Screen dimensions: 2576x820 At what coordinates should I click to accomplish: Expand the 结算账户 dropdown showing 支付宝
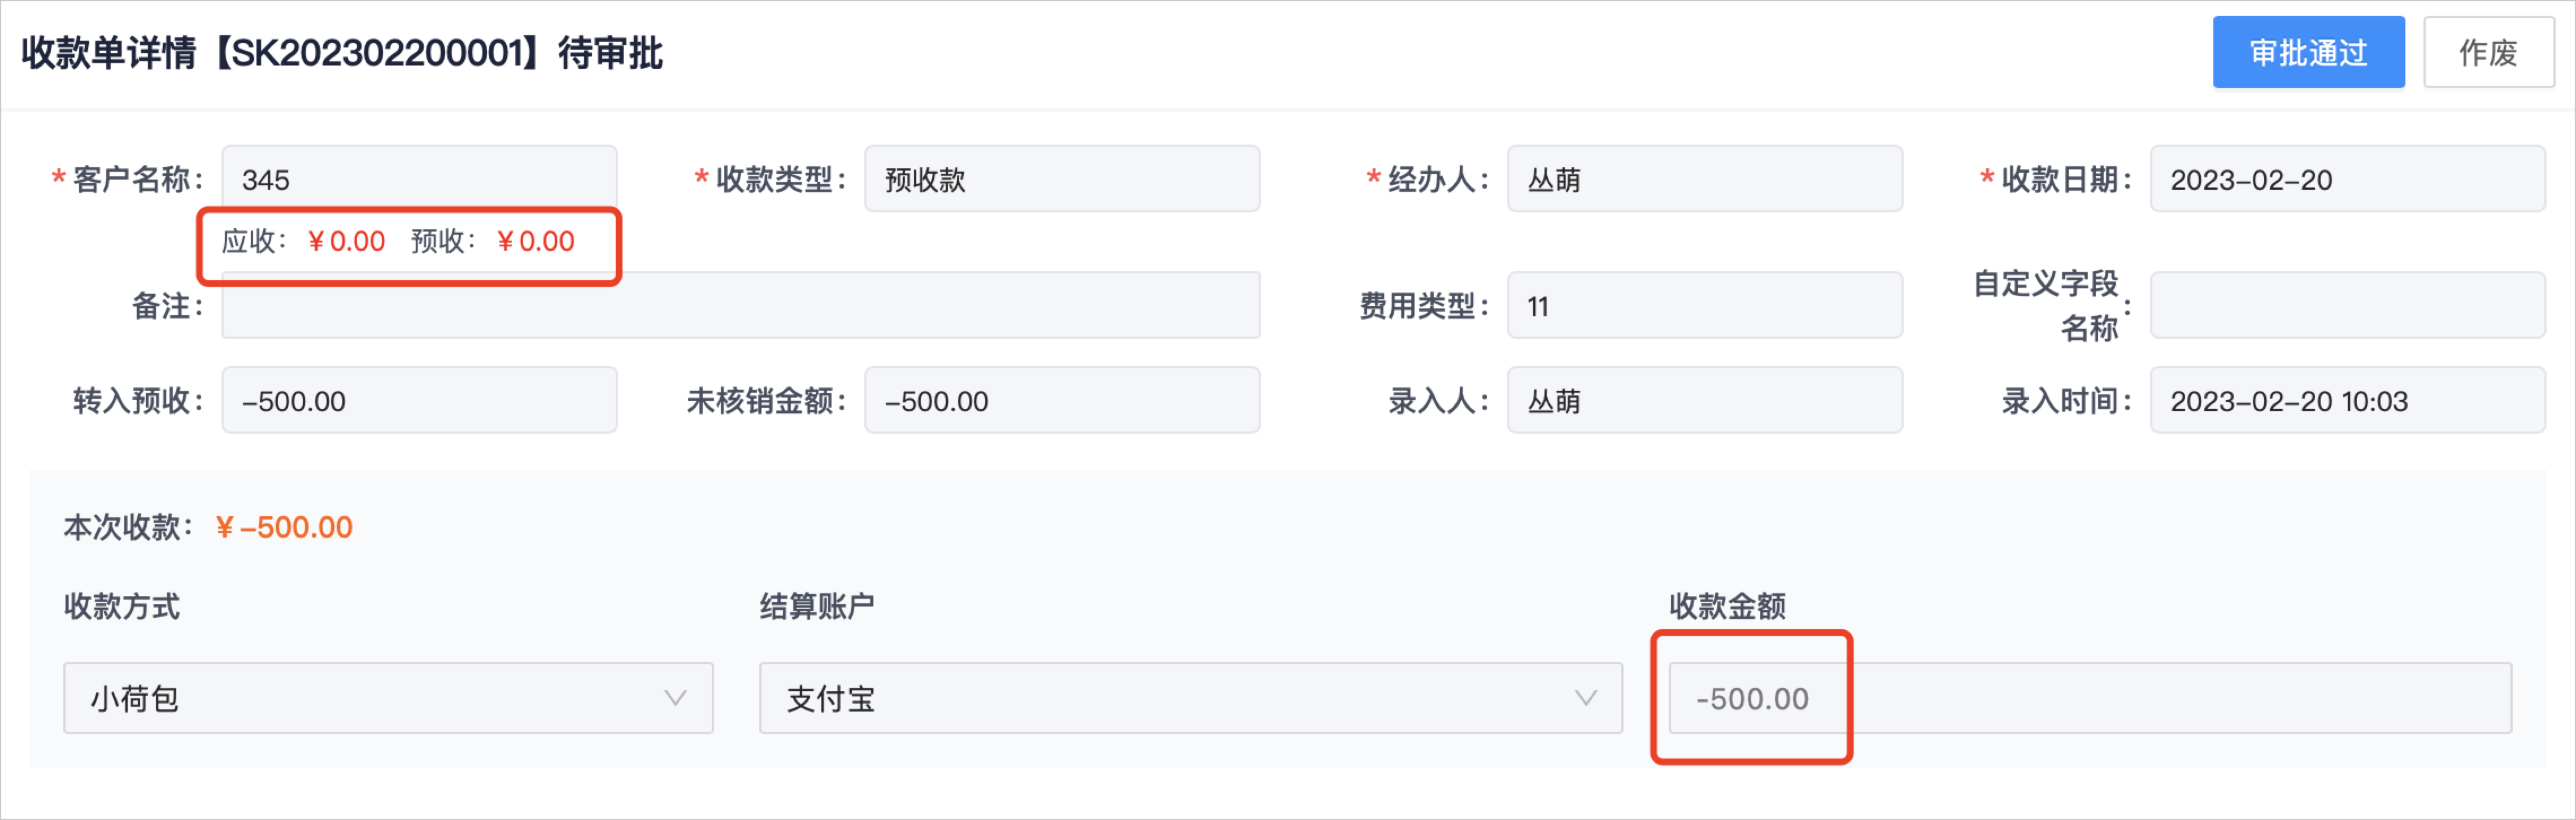(x=1190, y=698)
